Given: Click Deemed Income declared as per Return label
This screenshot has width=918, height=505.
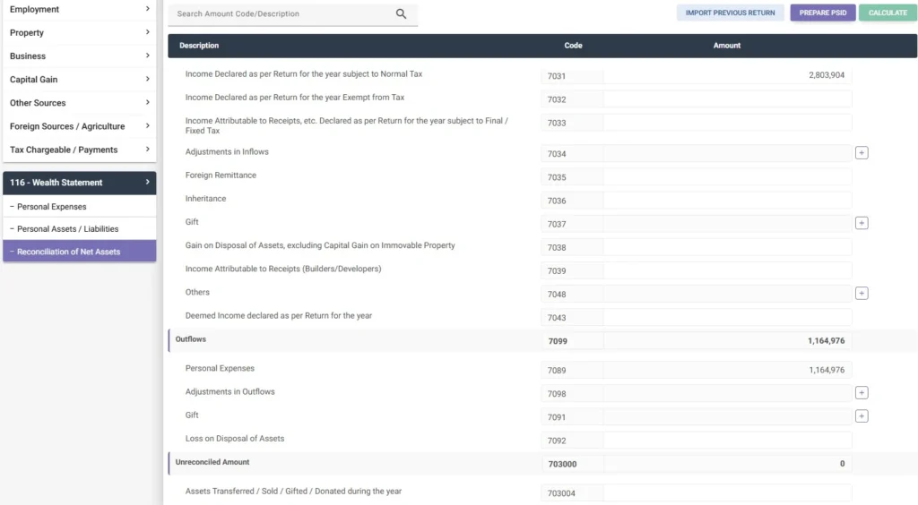Looking at the screenshot, I should pos(279,315).
